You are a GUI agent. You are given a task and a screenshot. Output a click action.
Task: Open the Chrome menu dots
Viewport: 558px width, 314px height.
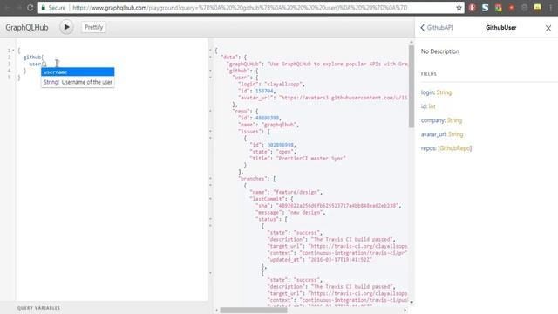tap(550, 8)
